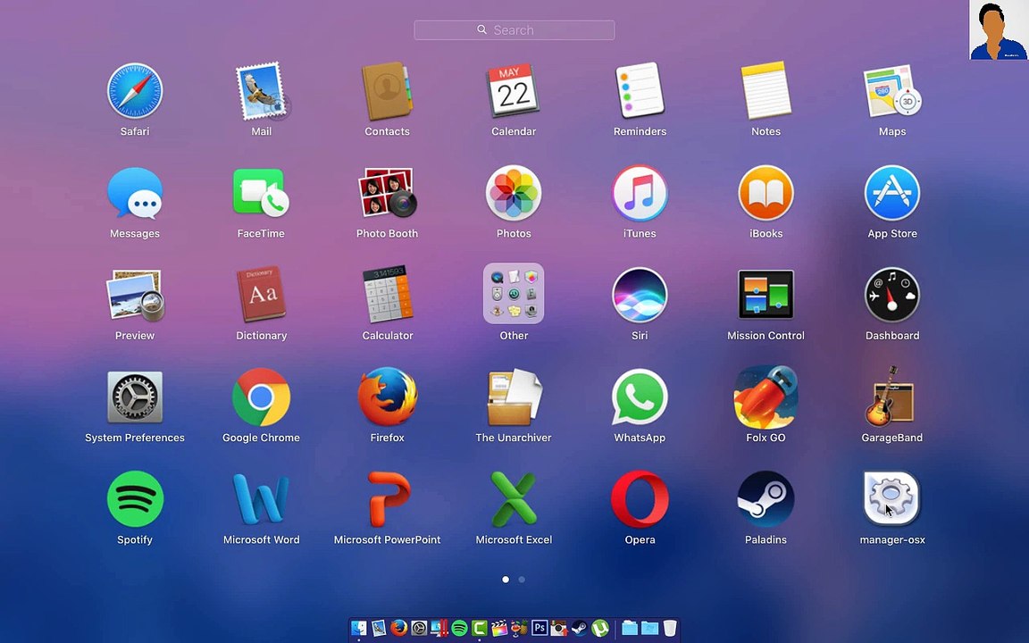Click the webcam presenter thumbnail
The image size is (1029, 643).
[999, 29]
